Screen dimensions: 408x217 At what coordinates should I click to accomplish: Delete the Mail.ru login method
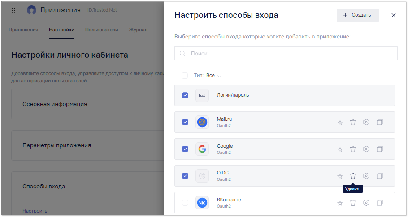point(352,122)
